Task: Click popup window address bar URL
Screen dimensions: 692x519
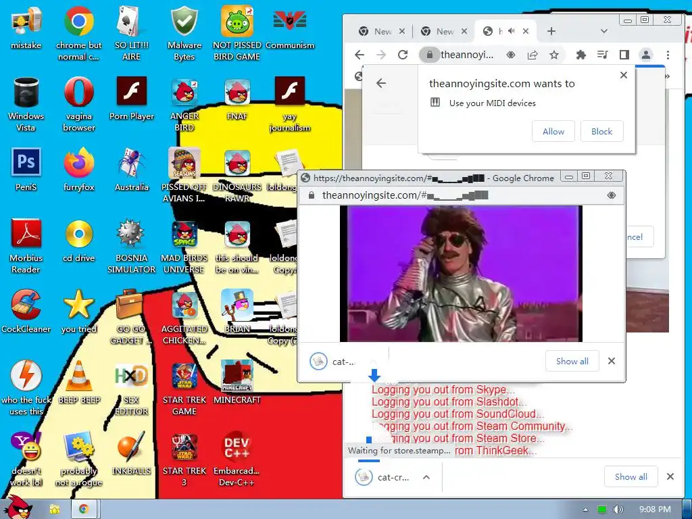Action: (405, 195)
